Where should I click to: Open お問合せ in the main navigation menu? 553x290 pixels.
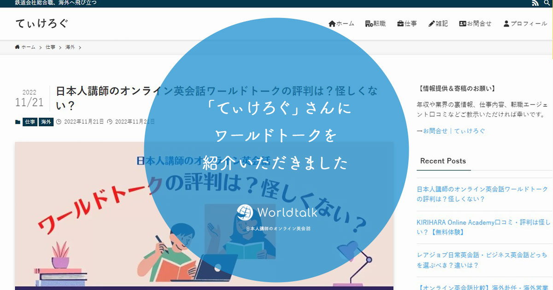475,23
